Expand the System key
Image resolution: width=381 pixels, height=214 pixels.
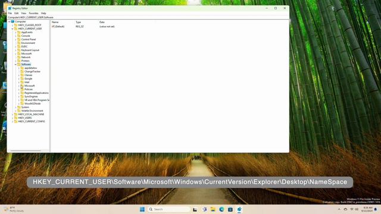pos(15,107)
